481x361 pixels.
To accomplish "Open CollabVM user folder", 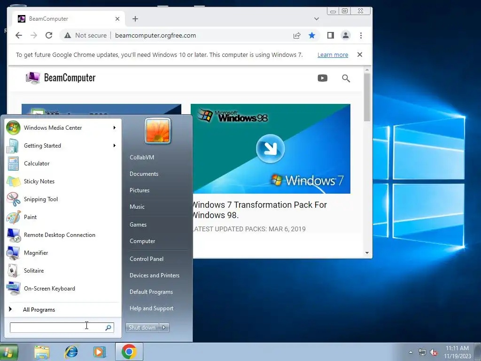I will (x=142, y=157).
